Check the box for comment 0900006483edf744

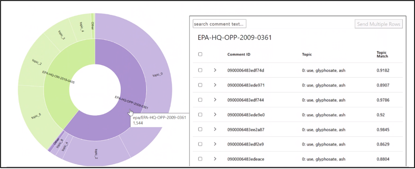201,100
